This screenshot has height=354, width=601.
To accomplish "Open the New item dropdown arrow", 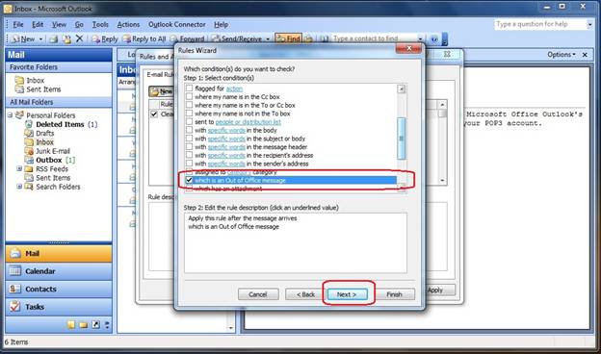I will click(x=40, y=38).
